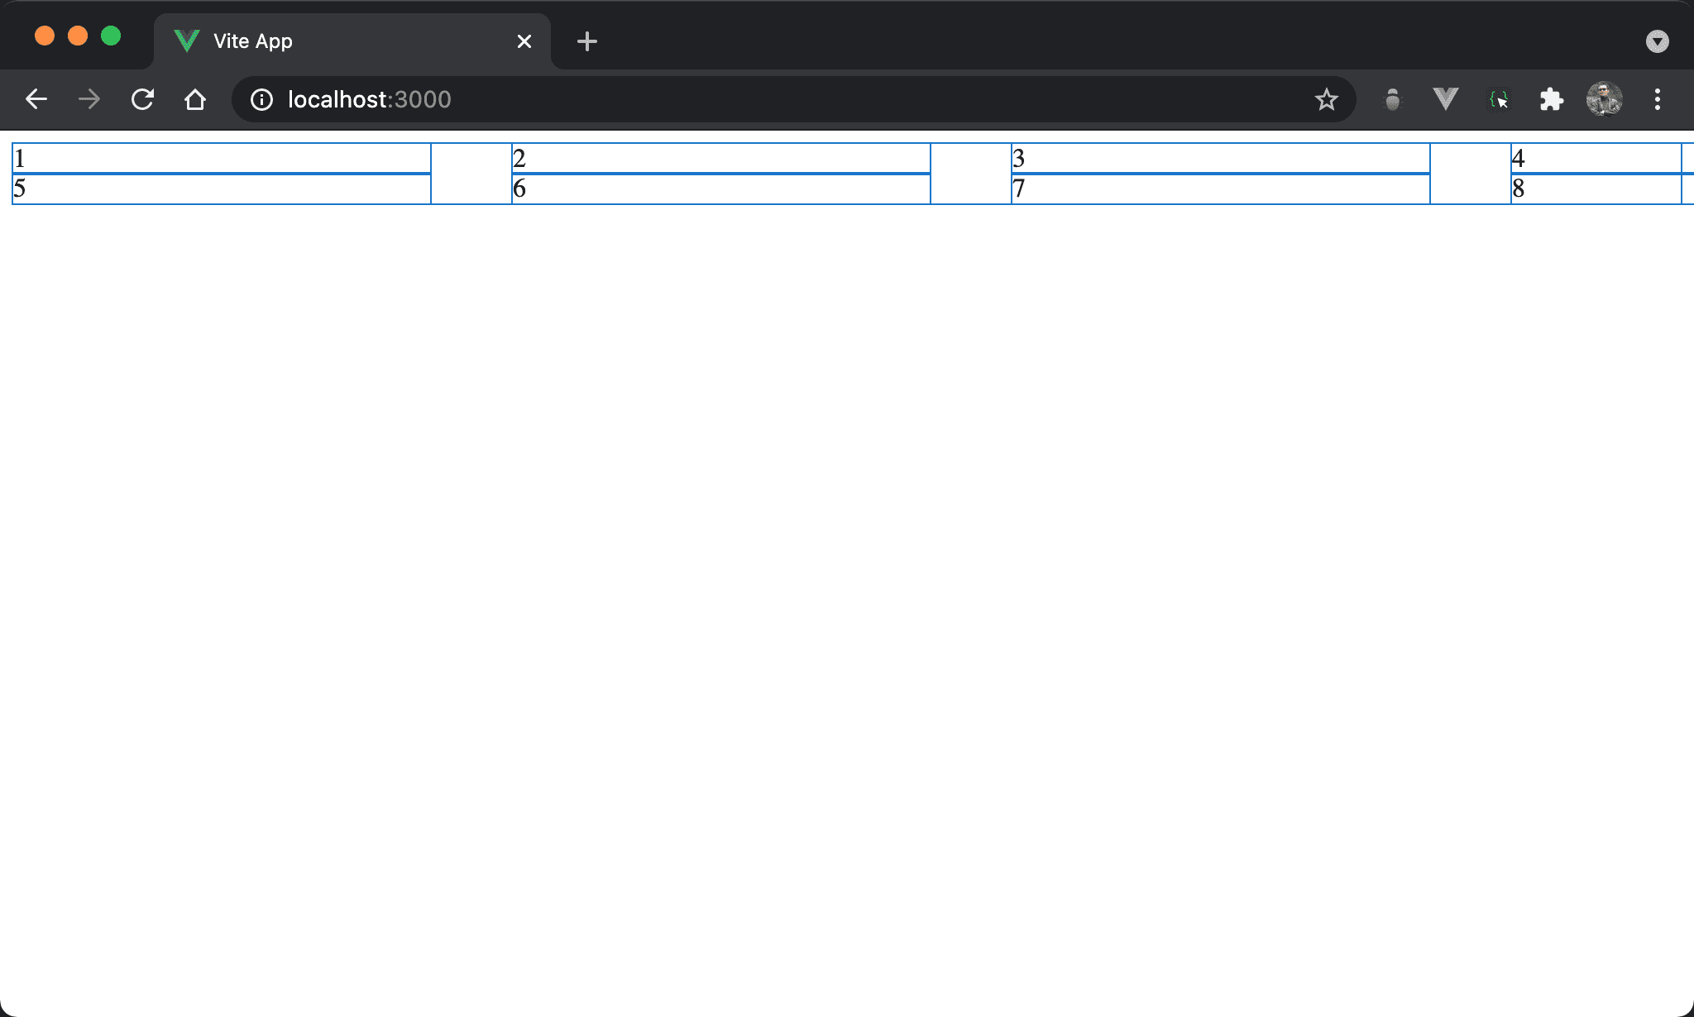Open a new tab with plus
This screenshot has height=1017, width=1694.
586,41
